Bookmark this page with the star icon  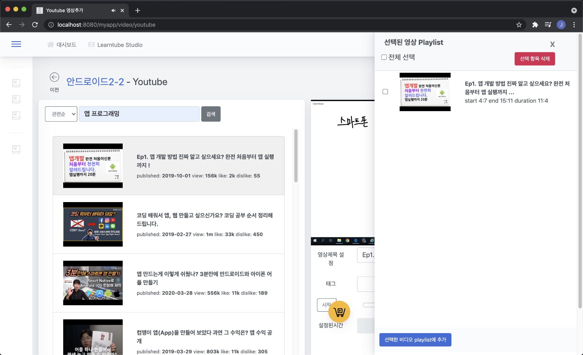(519, 25)
